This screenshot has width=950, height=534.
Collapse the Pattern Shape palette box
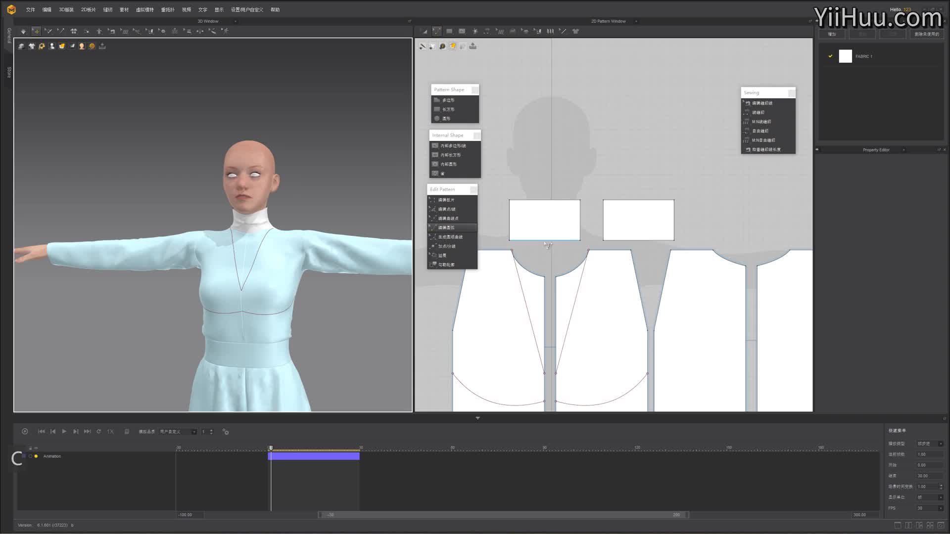click(x=475, y=89)
